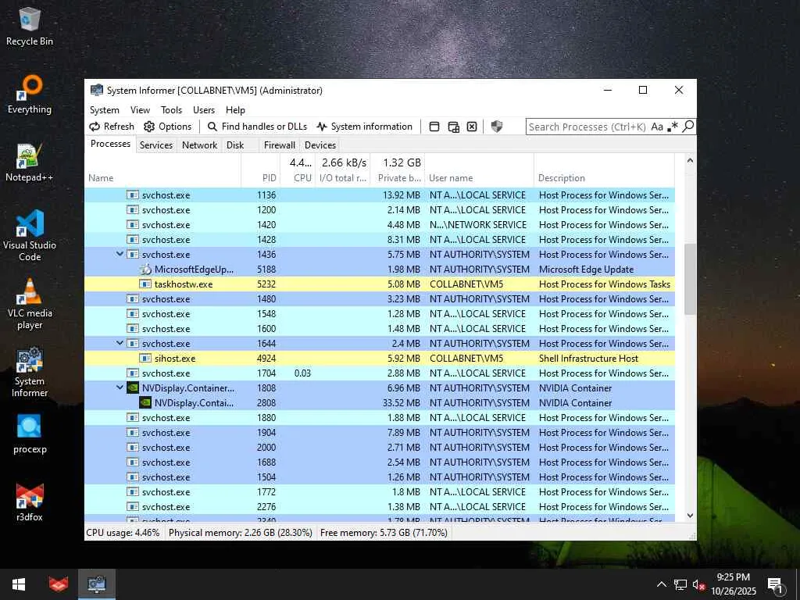Open Find handles or DLLs
Image resolution: width=800 pixels, height=600 pixels.
tap(257, 127)
